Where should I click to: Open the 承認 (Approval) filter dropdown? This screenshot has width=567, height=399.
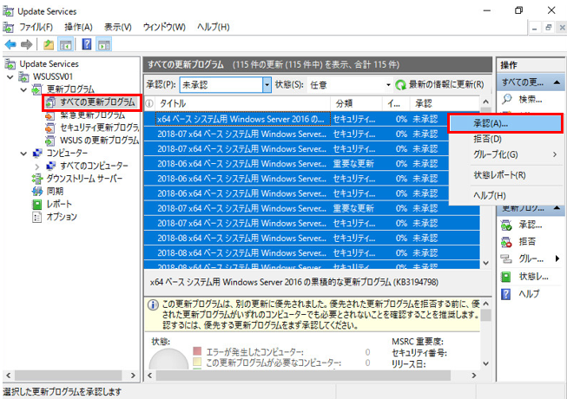[267, 85]
